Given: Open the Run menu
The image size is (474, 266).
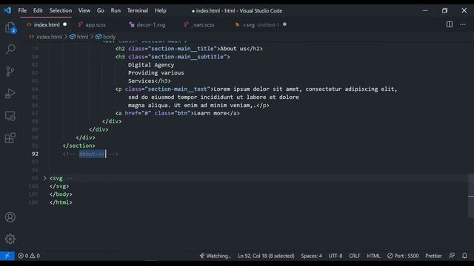Looking at the screenshot, I should coord(116,10).
